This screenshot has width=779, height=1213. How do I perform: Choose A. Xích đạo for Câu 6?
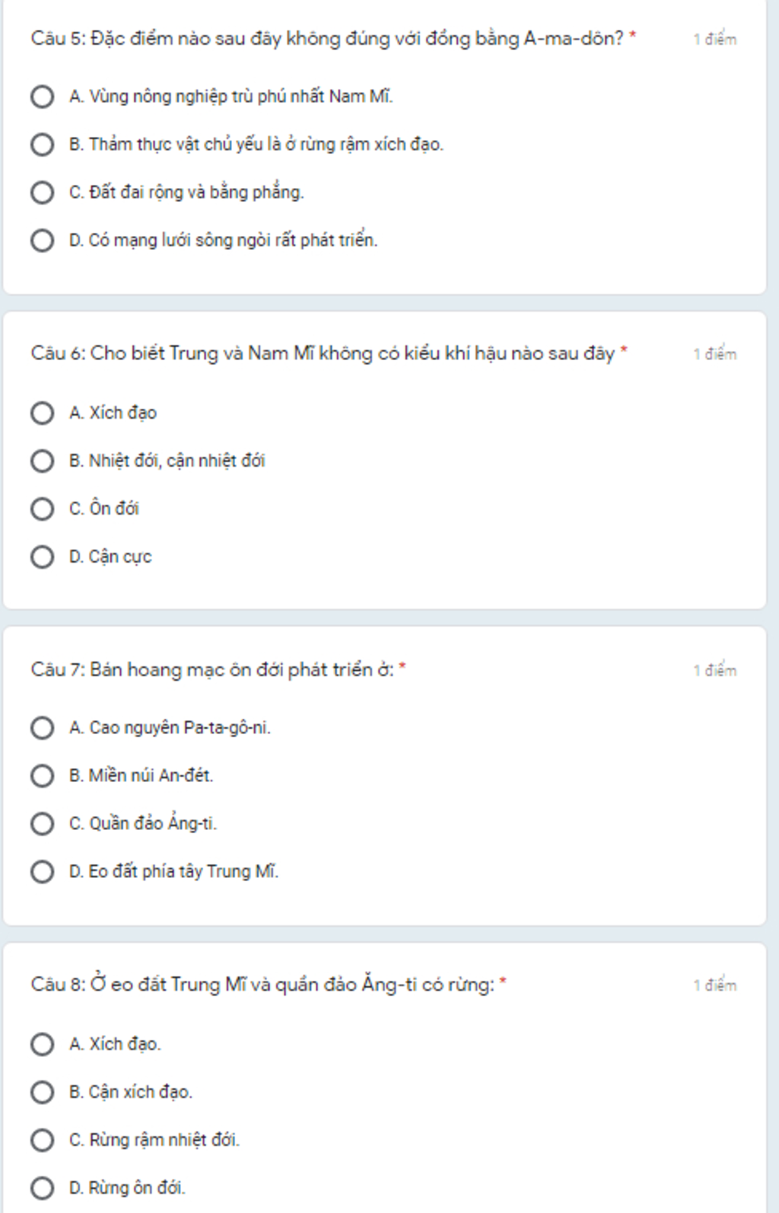point(42,413)
